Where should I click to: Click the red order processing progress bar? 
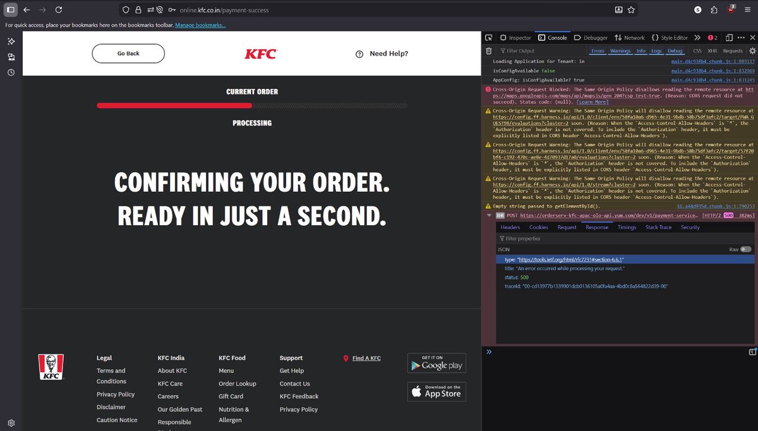tap(174, 105)
